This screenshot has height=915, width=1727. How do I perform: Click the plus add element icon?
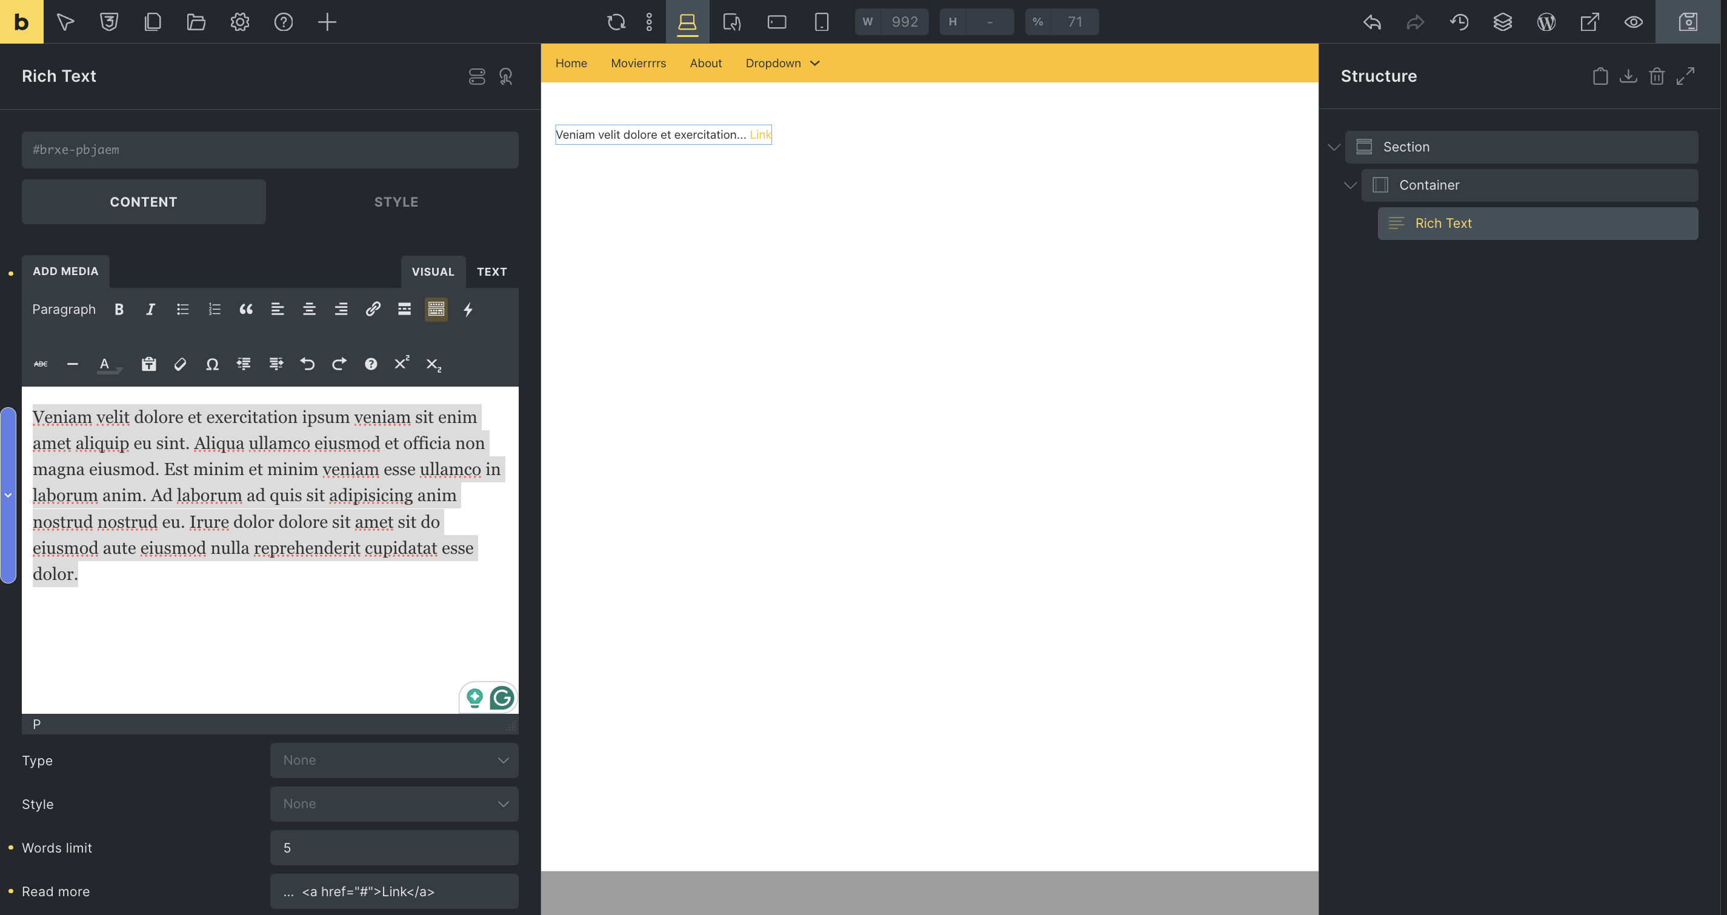tap(327, 22)
